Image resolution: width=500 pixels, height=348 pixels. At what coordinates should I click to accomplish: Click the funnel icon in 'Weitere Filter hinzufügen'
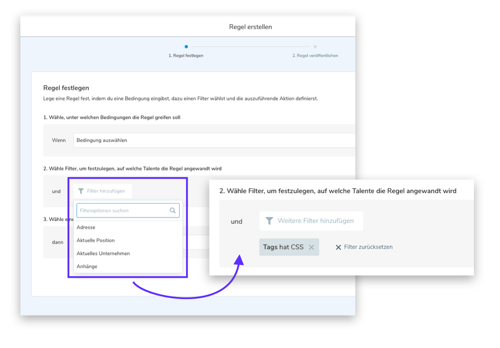pyautogui.click(x=269, y=221)
